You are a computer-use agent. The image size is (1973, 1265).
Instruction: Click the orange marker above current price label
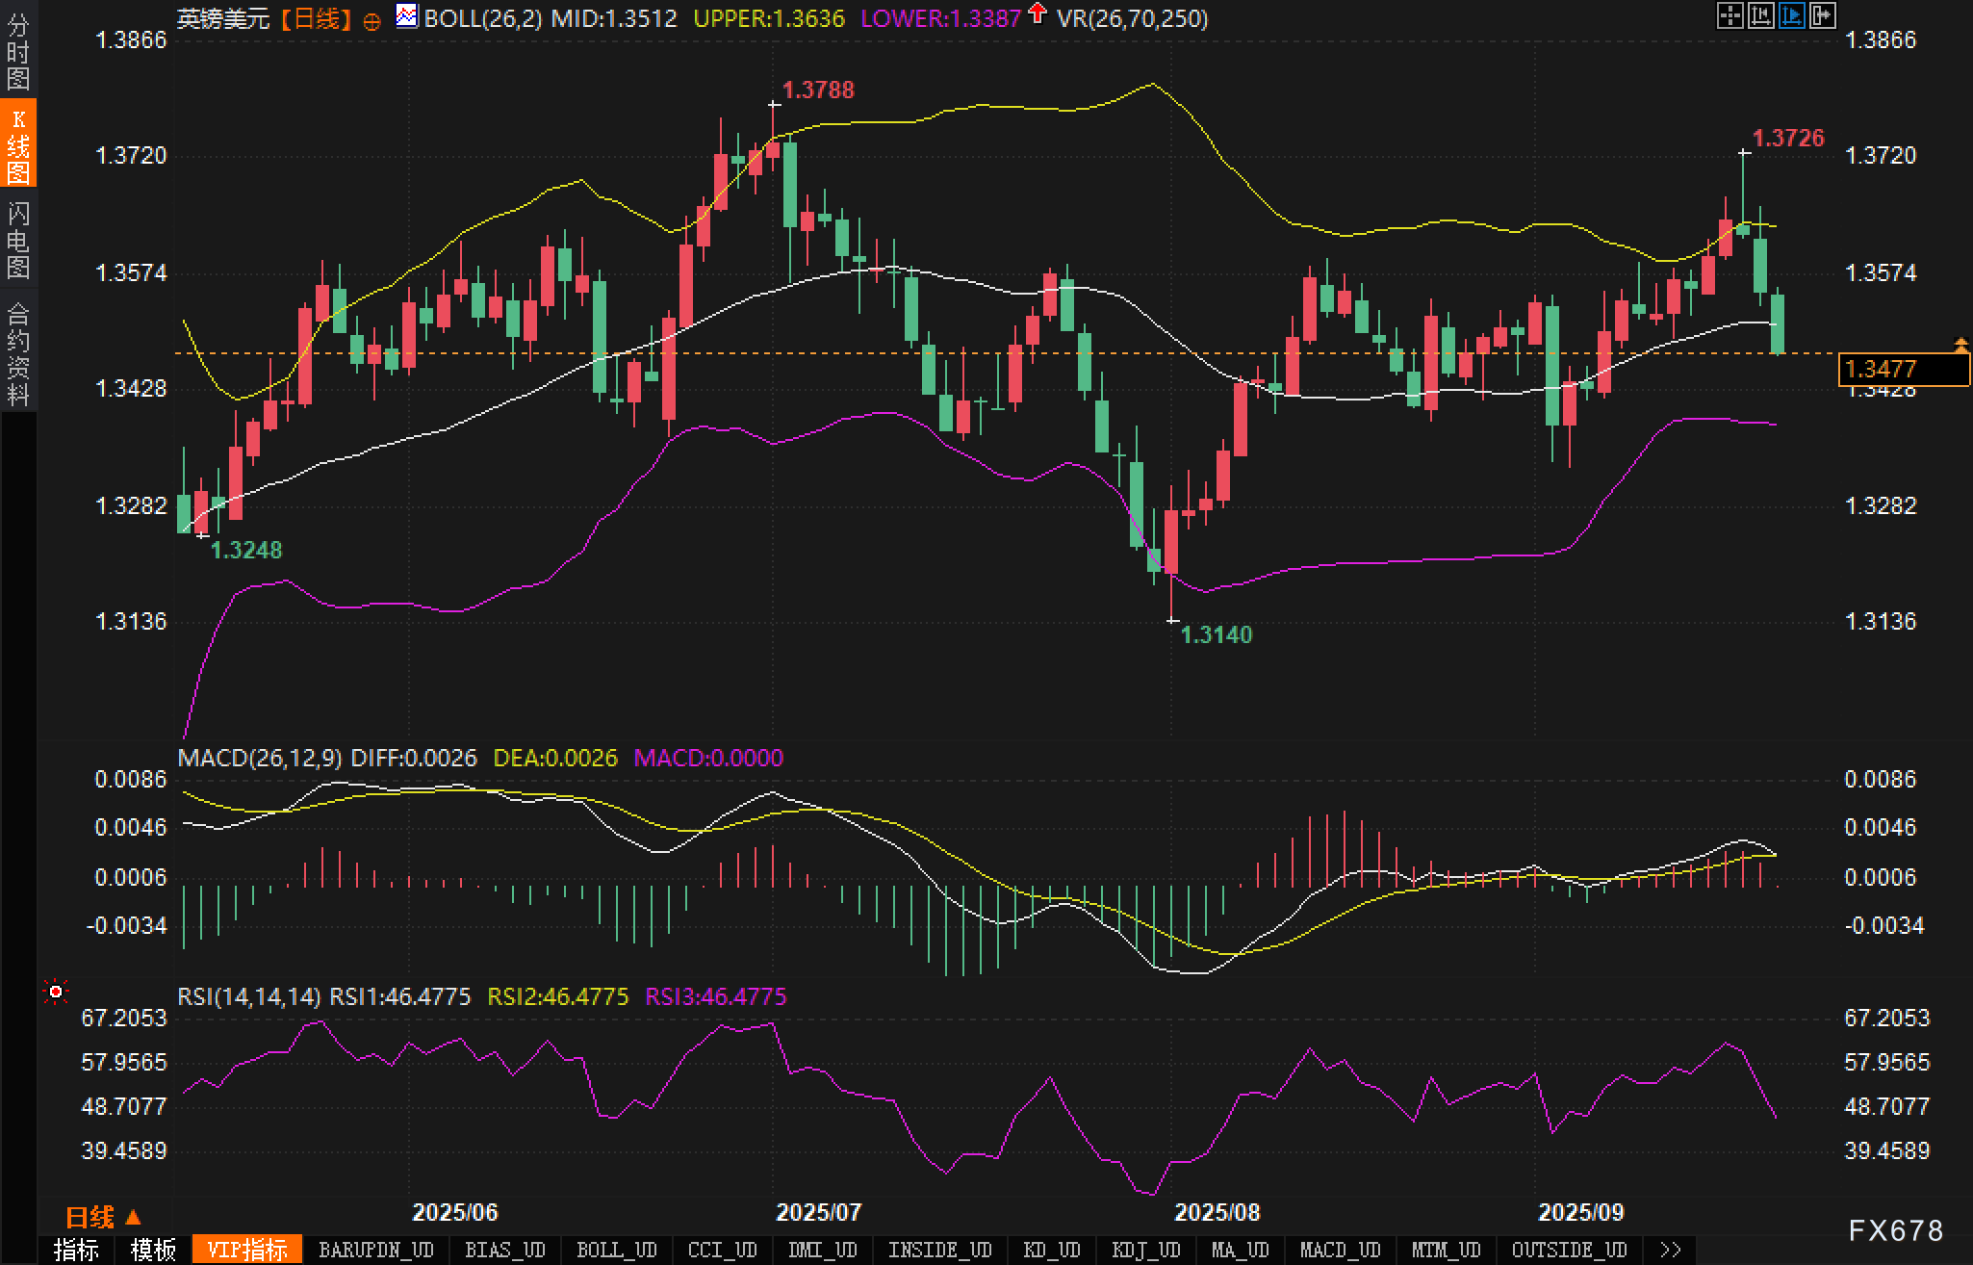(1960, 344)
